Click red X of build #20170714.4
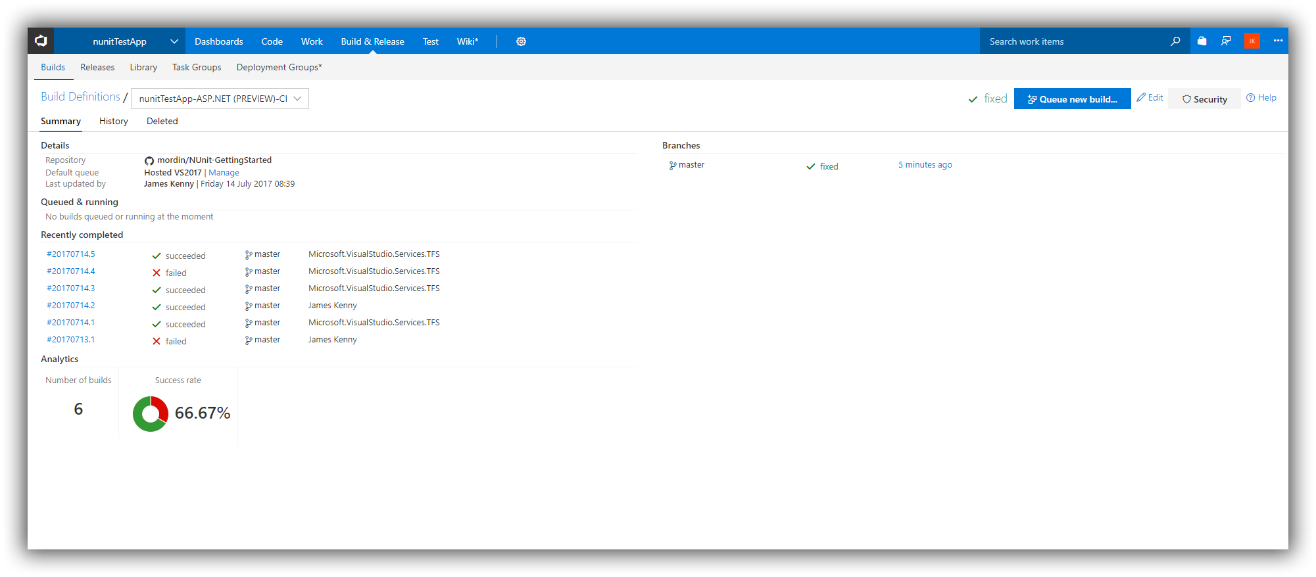1316x577 pixels. pos(157,273)
